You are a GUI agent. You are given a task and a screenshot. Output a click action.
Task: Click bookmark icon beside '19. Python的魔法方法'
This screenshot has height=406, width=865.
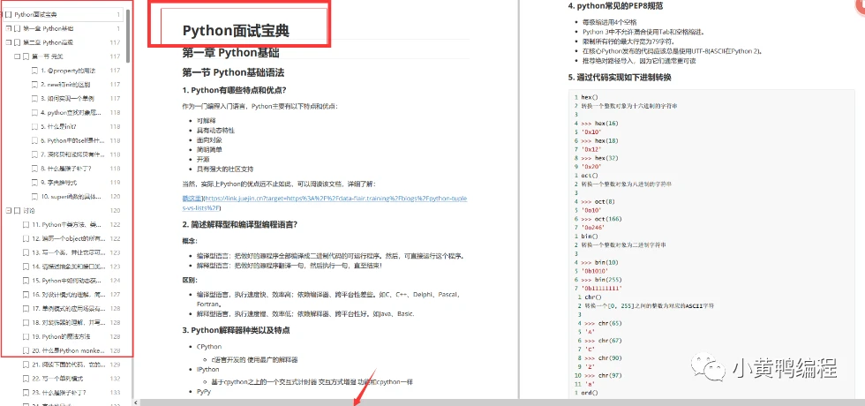[26, 336]
